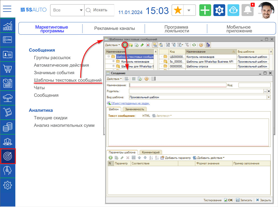Open the favorites dropdown arrow beside star
Image resolution: width=278 pixels, height=207 pixels.
tap(189, 10)
